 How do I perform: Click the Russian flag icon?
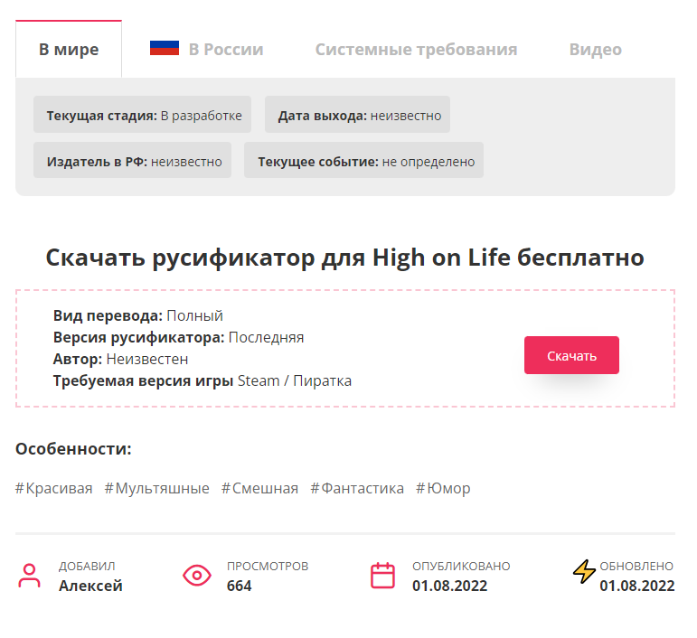(165, 49)
